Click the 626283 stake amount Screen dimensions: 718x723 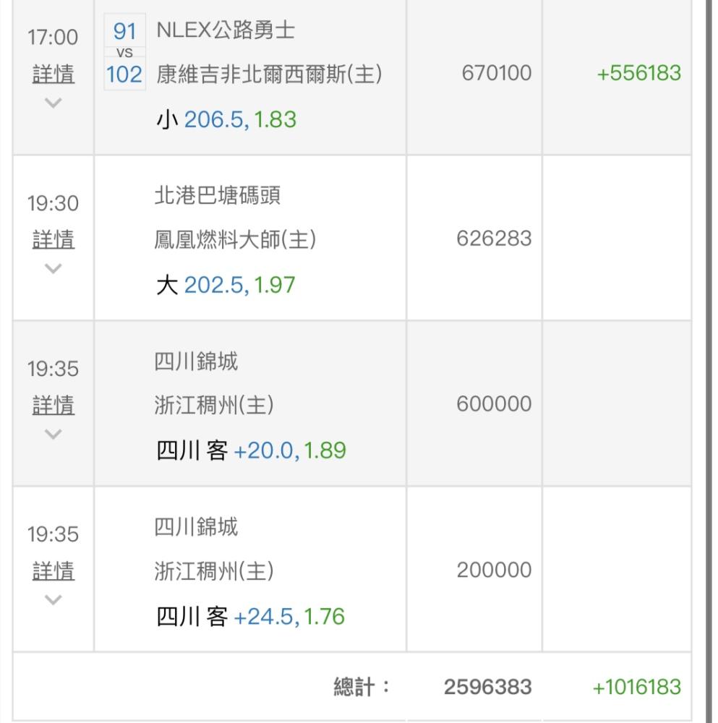(494, 239)
